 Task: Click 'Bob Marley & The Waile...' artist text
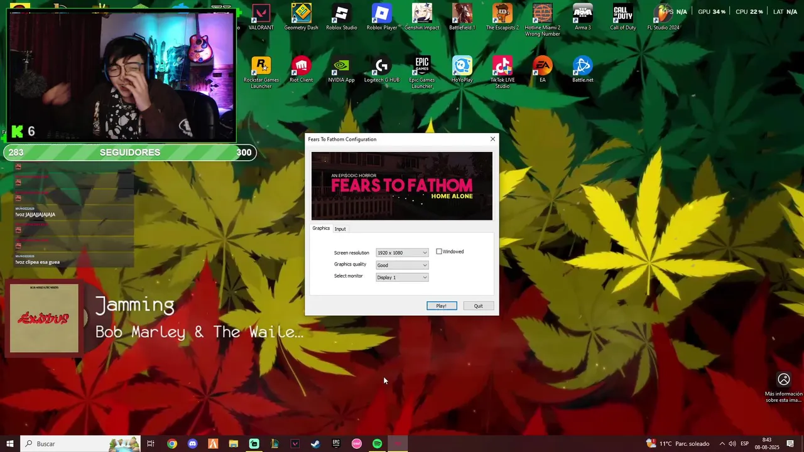199,332
